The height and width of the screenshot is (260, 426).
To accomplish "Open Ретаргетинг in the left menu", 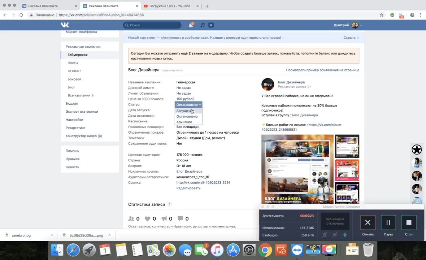I will tap(75, 128).
